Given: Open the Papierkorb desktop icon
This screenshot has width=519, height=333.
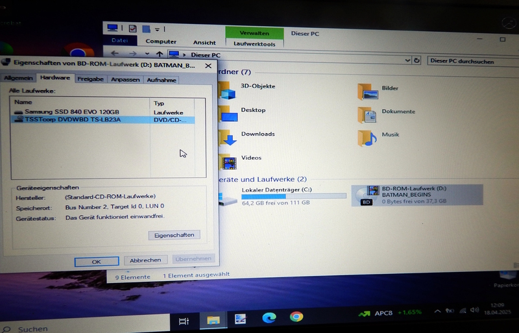Looking at the screenshot, I should click(x=507, y=279).
